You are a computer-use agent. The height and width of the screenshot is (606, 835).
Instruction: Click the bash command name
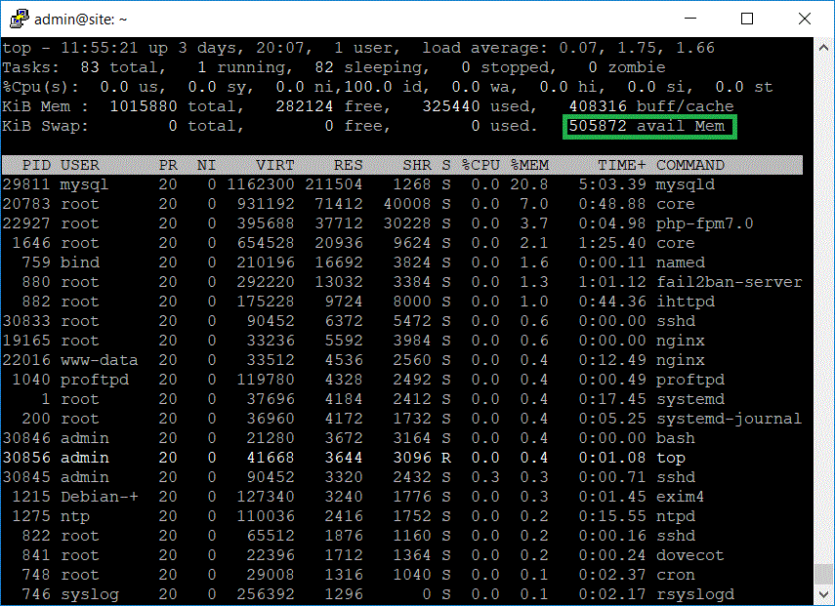[676, 438]
